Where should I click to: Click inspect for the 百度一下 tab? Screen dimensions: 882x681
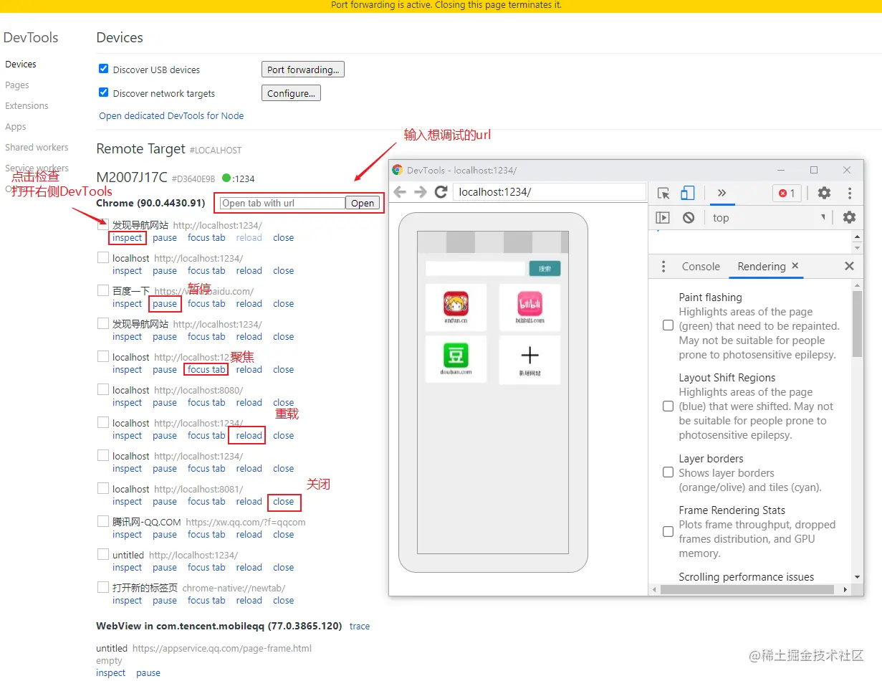(x=128, y=303)
